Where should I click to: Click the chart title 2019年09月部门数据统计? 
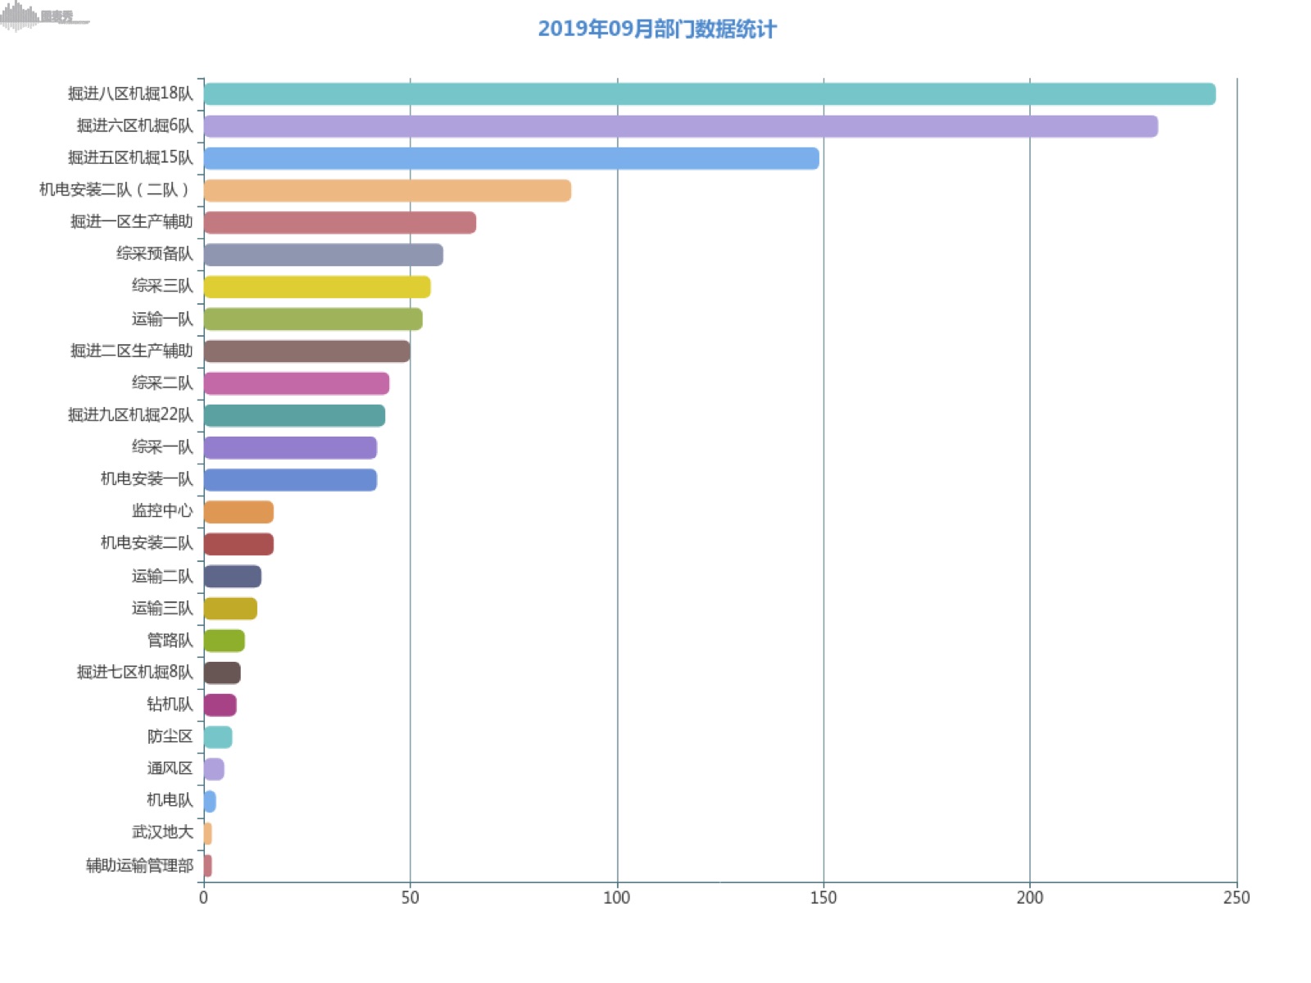click(x=656, y=29)
